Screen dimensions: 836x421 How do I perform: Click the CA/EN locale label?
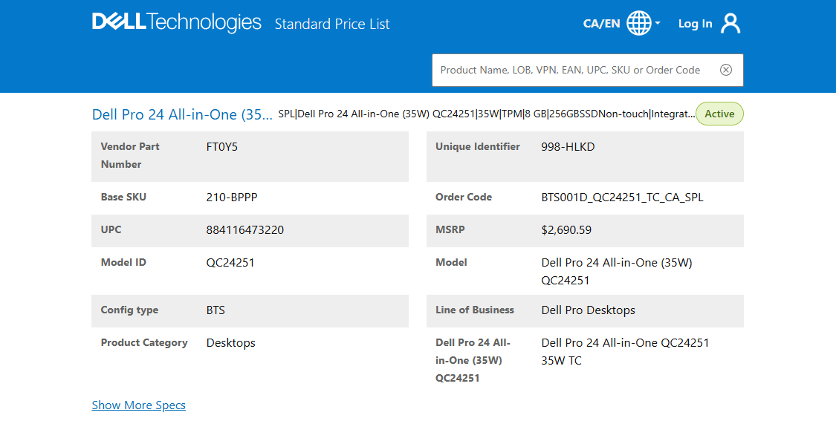[x=601, y=24]
